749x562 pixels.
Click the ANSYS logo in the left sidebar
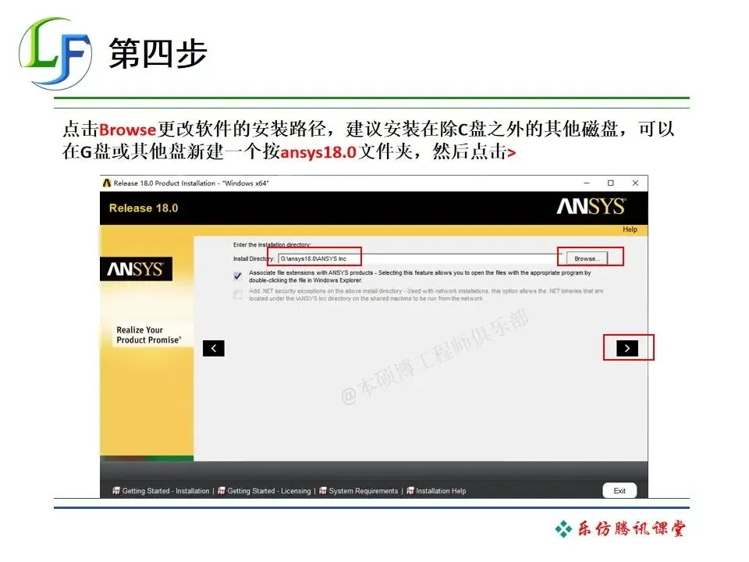pos(136,269)
